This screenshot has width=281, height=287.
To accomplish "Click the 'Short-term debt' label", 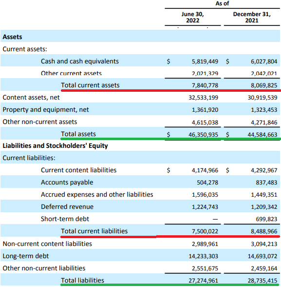I will [x=65, y=219].
